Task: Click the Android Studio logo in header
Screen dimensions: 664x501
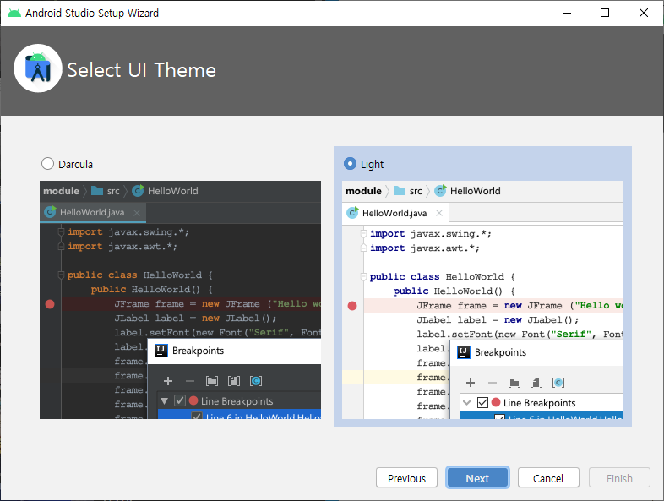Action: [x=38, y=68]
